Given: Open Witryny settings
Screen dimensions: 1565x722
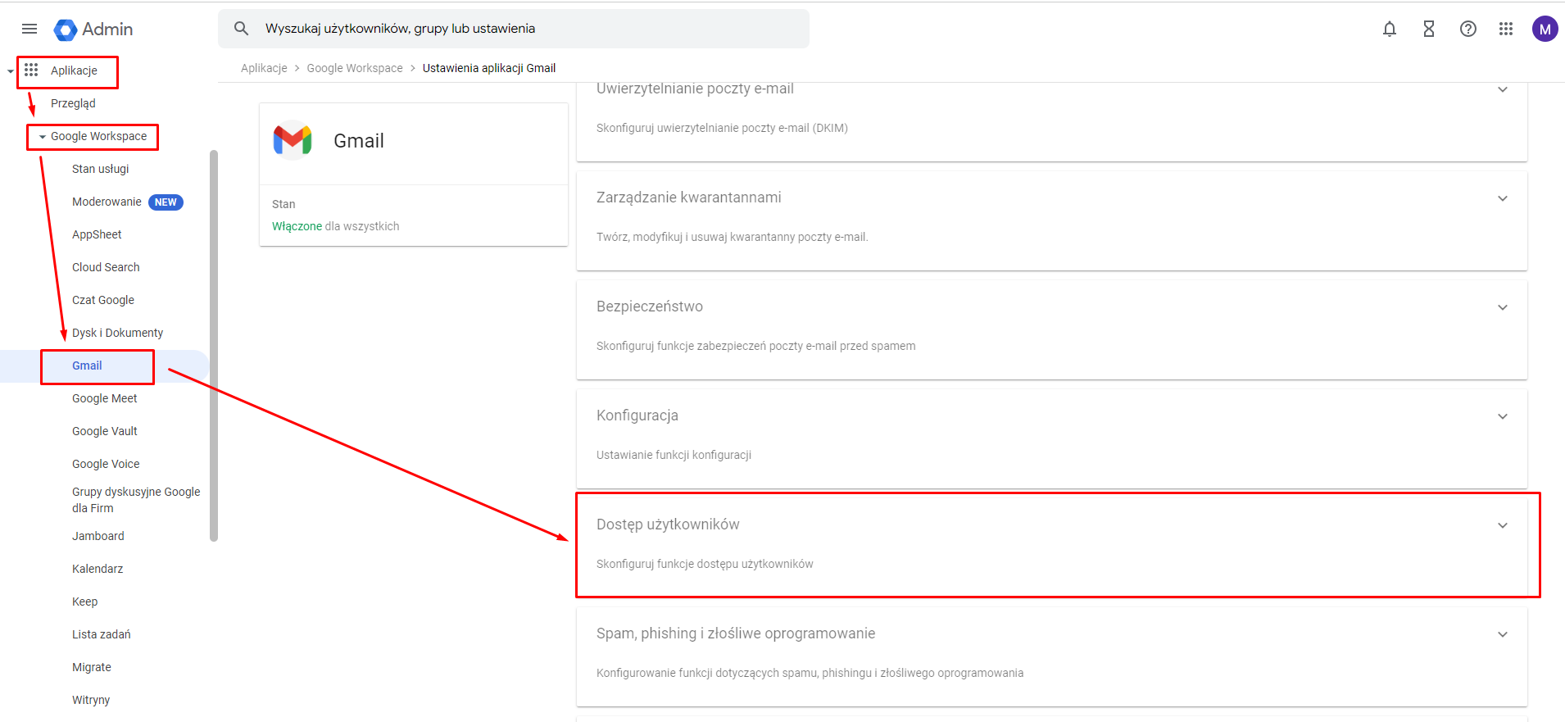Looking at the screenshot, I should pyautogui.click(x=91, y=700).
